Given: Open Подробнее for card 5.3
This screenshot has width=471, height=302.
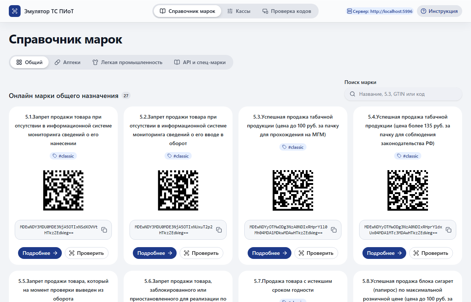Looking at the screenshot, I should [269, 253].
